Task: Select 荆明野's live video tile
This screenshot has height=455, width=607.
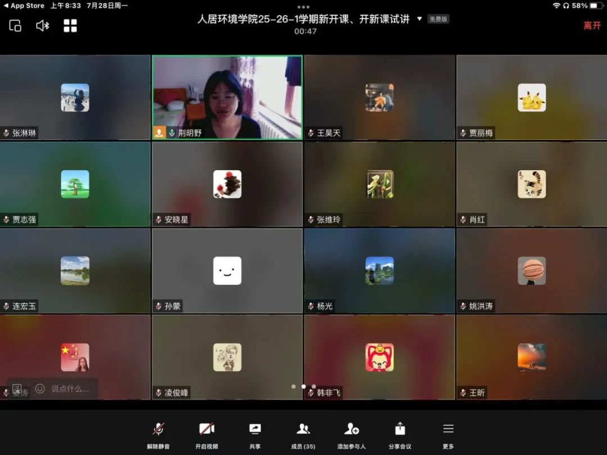Action: [227, 97]
